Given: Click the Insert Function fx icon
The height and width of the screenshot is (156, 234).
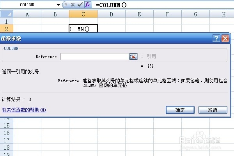Looking at the screenshot, I should pyautogui.click(x=87, y=5).
